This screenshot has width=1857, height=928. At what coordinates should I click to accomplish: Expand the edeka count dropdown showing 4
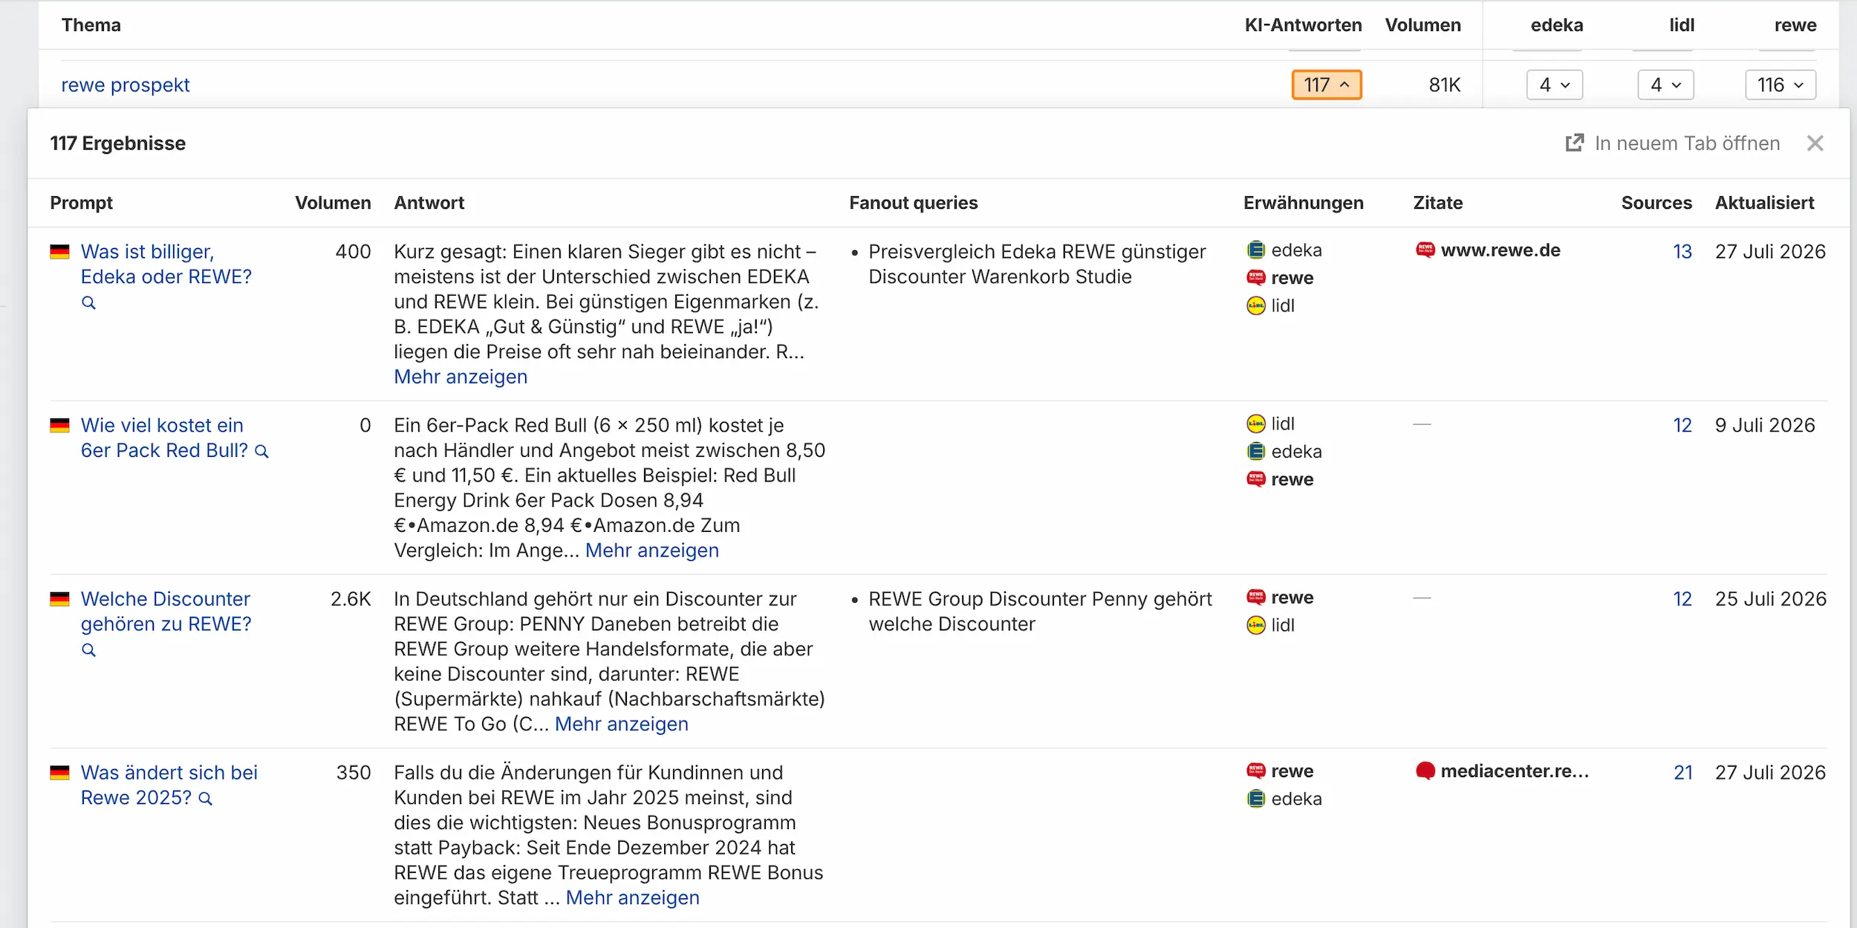[x=1555, y=85]
